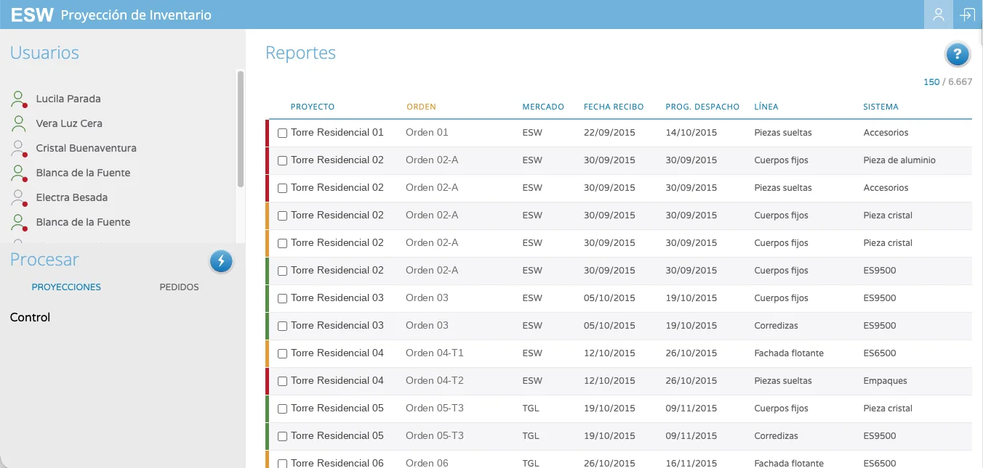
Task: Select checkbox for Torre Residencial 03 Cuerpos fijos
Action: click(x=283, y=298)
